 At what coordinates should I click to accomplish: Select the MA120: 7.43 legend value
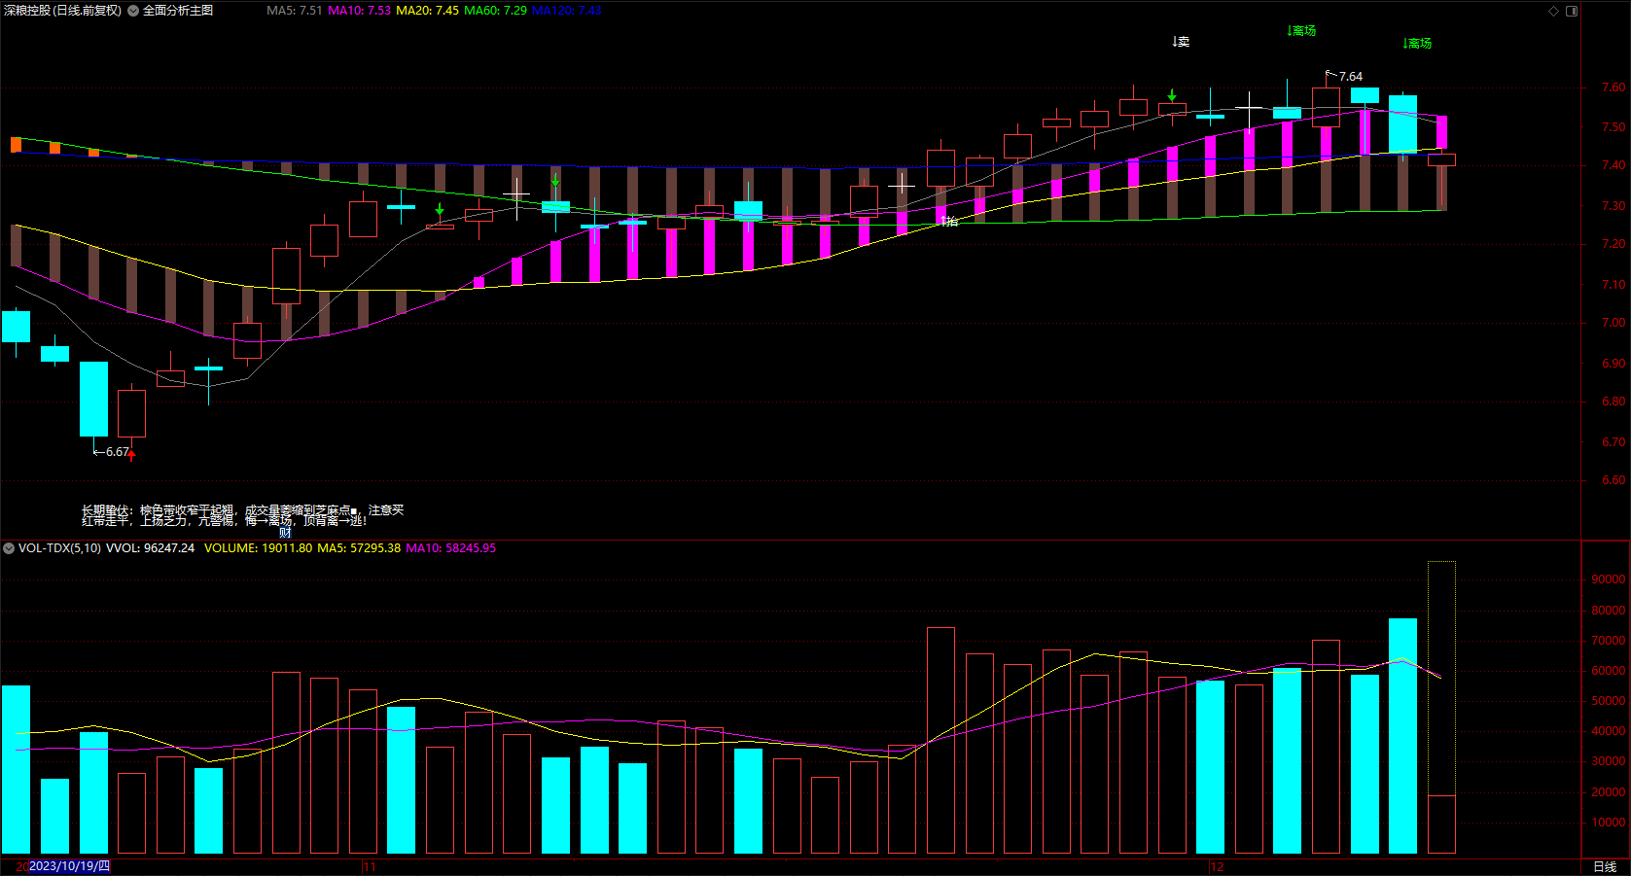click(x=566, y=11)
